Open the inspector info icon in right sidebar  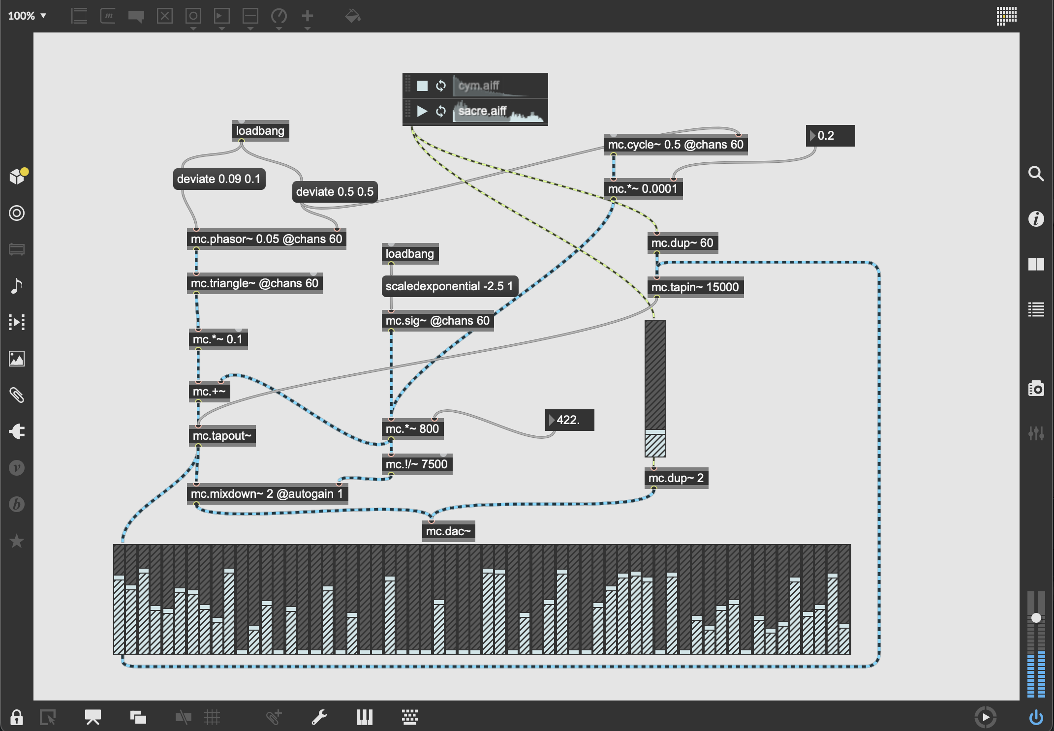pos(1036,219)
